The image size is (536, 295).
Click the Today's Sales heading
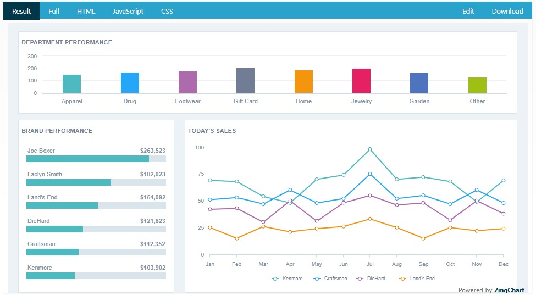coord(212,131)
